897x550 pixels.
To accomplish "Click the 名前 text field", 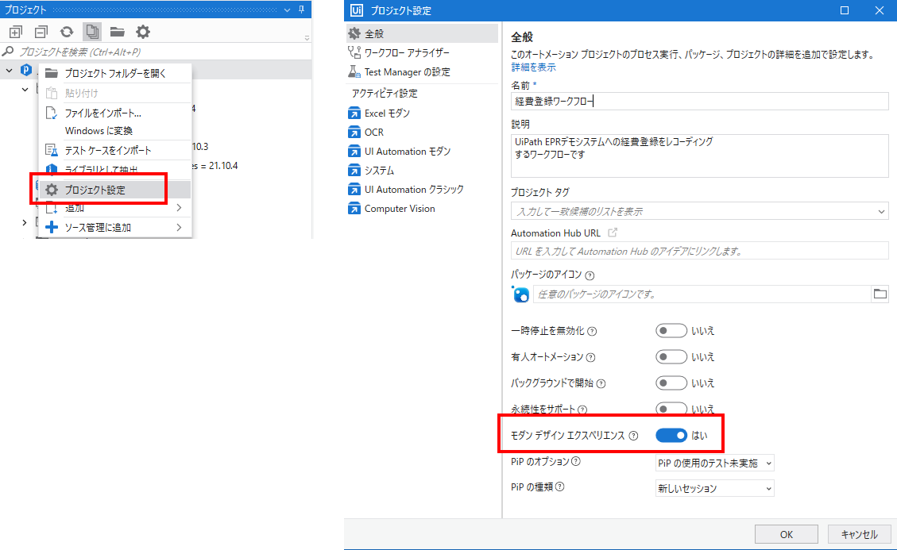I will pyautogui.click(x=700, y=102).
